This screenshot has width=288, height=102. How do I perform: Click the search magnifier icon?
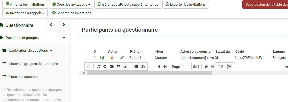[105, 67]
